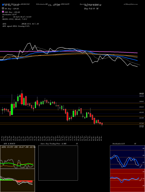Click the 'ADX signal: SELL Growing @ 6%' text
145x192 pixels.
[x=16, y=26]
